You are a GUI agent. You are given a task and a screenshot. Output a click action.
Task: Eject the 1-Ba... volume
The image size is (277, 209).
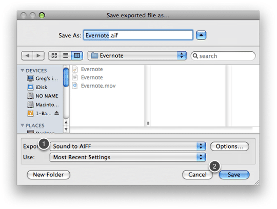coord(56,113)
